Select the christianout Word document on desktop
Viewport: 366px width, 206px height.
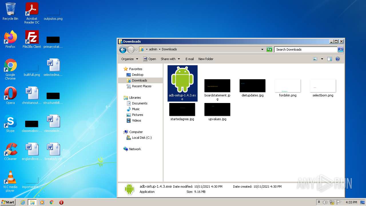pyautogui.click(x=32, y=95)
